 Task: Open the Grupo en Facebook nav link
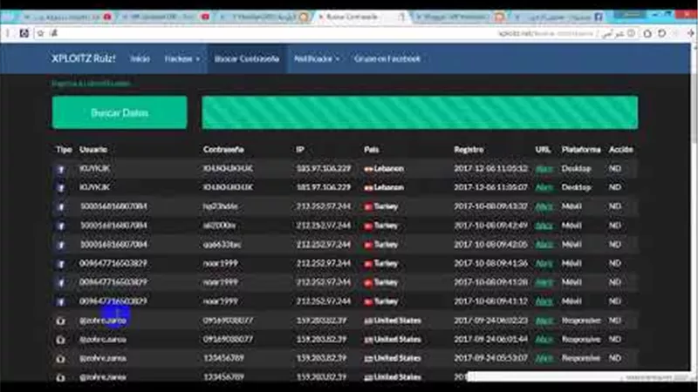click(x=387, y=58)
